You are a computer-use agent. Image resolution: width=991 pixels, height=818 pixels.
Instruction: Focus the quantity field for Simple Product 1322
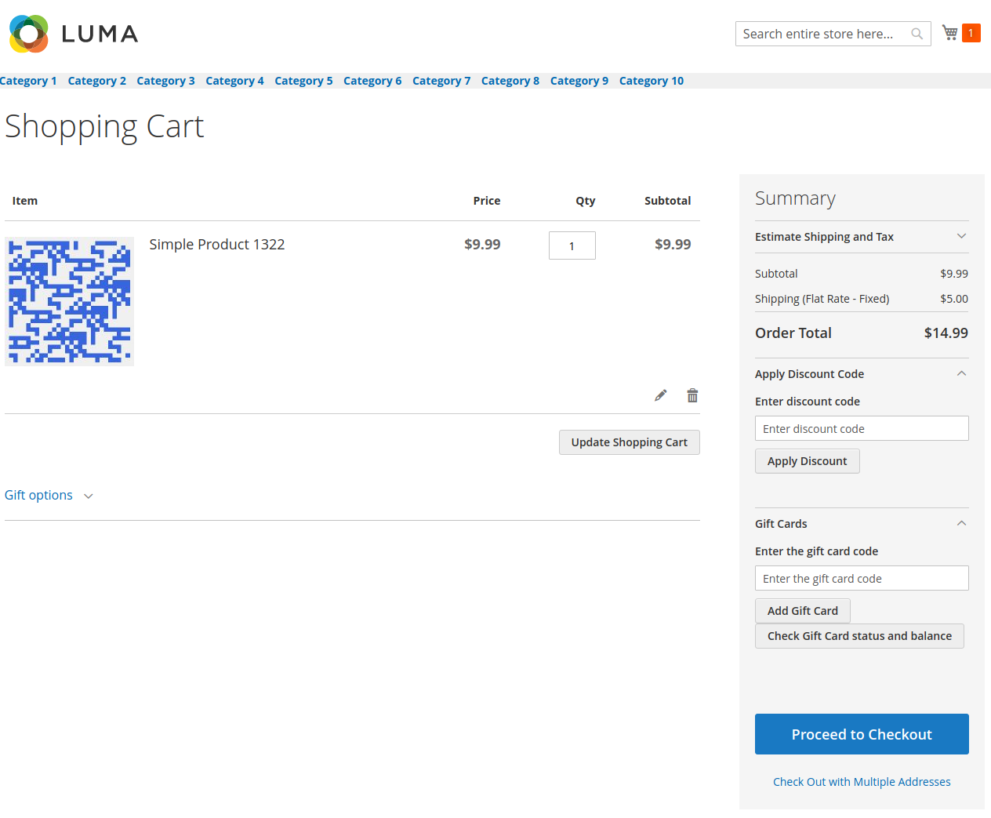click(x=572, y=245)
